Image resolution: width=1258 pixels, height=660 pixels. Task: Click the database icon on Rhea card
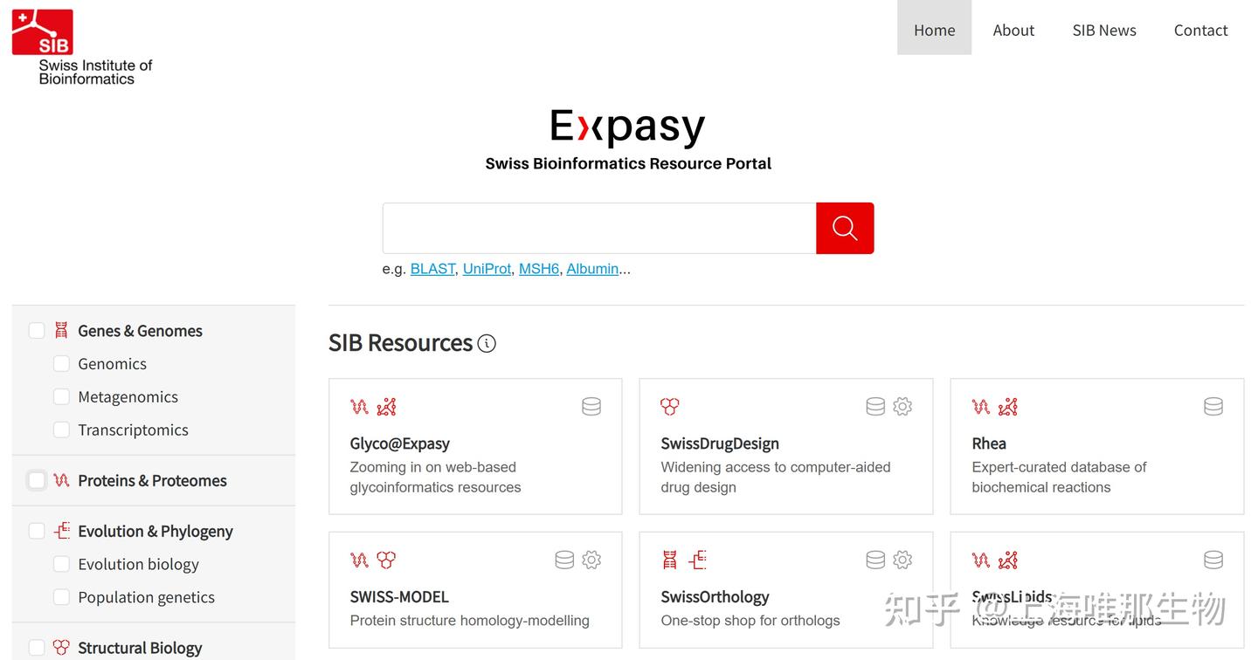tap(1213, 406)
